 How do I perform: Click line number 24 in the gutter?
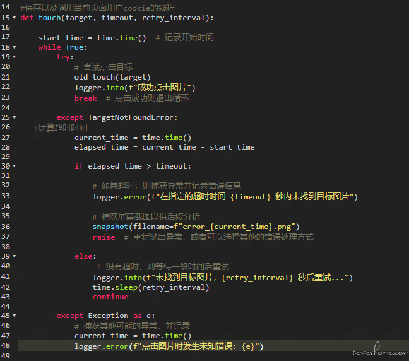click(x=6, y=108)
